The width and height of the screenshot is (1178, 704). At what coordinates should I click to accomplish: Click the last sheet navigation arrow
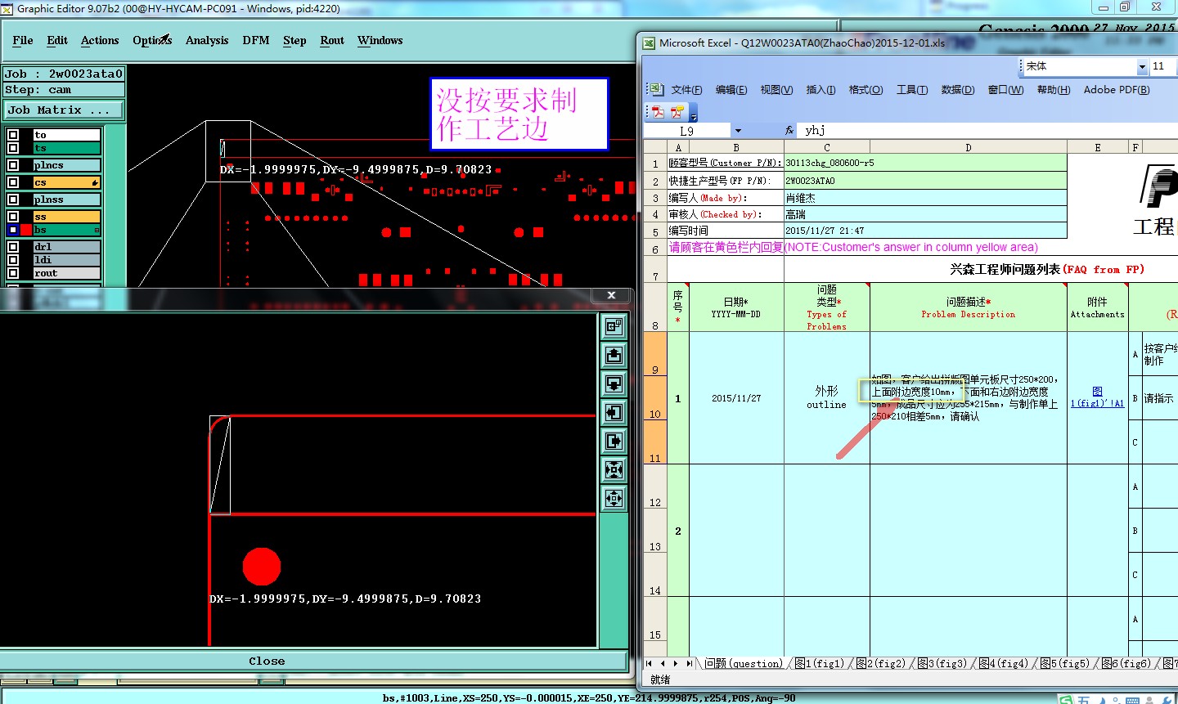(x=690, y=663)
